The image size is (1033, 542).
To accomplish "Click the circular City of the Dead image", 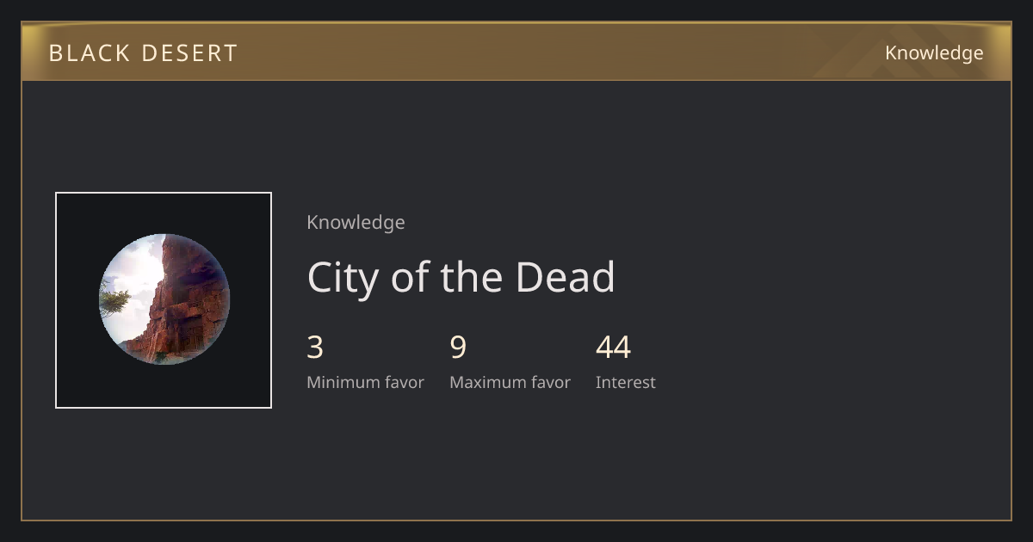I will point(164,299).
